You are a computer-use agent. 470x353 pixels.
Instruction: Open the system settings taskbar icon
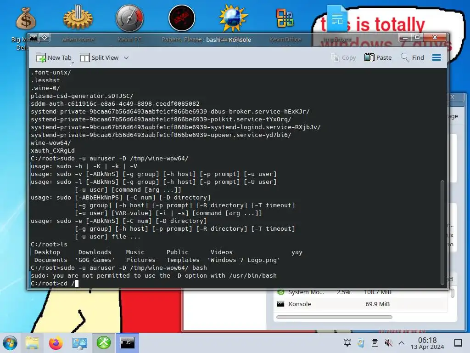tap(80, 343)
